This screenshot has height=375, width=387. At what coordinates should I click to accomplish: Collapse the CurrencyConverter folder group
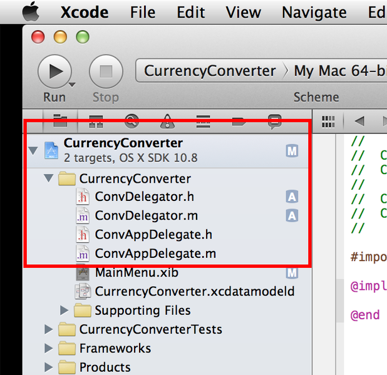tap(49, 179)
